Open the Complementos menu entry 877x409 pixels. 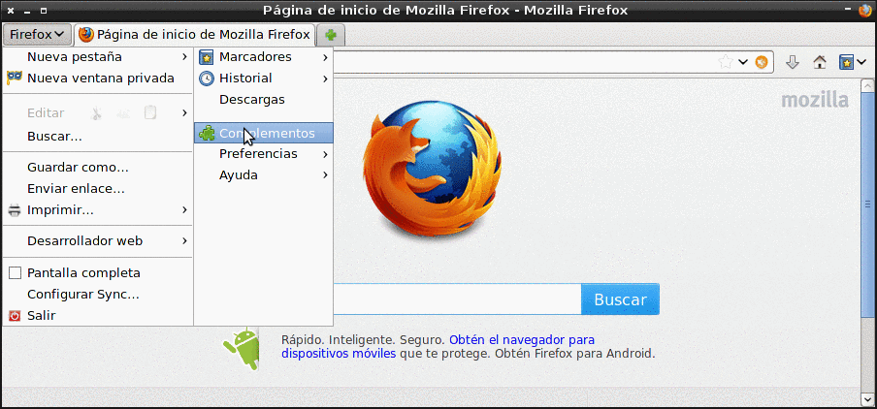264,133
